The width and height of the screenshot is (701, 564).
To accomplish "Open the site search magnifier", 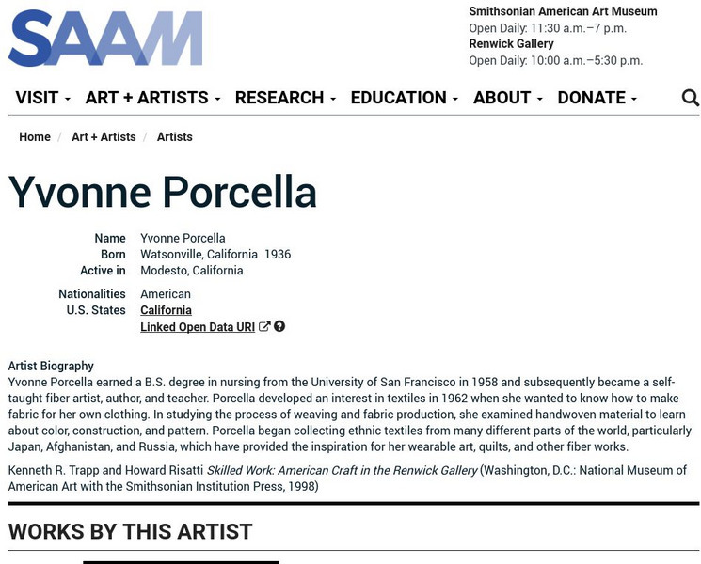I will [x=690, y=98].
